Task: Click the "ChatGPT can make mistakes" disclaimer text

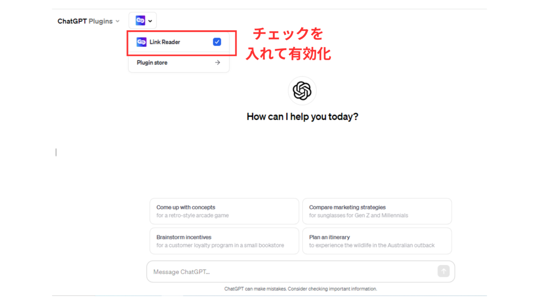Action: tap(301, 289)
